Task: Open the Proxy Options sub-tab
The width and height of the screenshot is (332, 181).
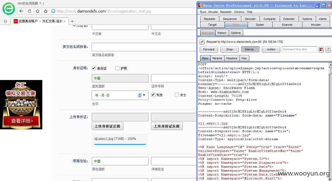Action: pos(236,33)
